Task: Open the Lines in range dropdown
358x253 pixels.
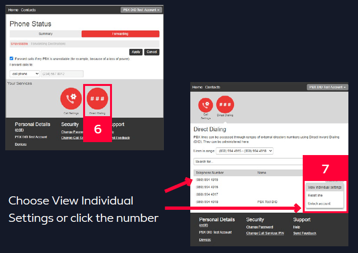Action: click(245, 151)
